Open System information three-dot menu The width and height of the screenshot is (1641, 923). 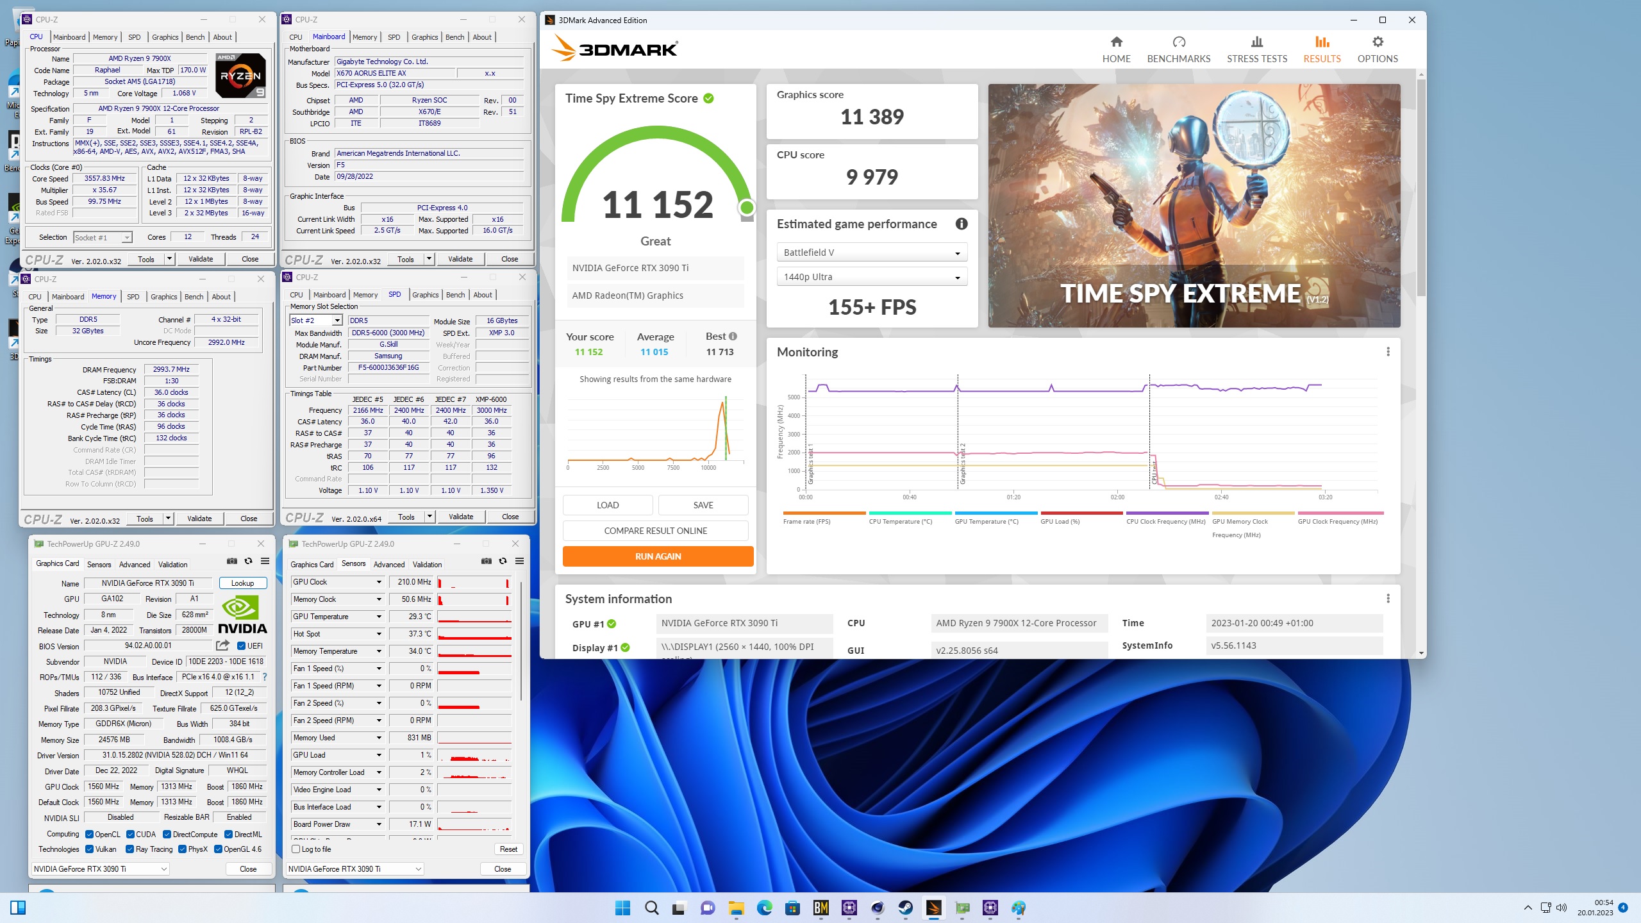[1388, 599]
